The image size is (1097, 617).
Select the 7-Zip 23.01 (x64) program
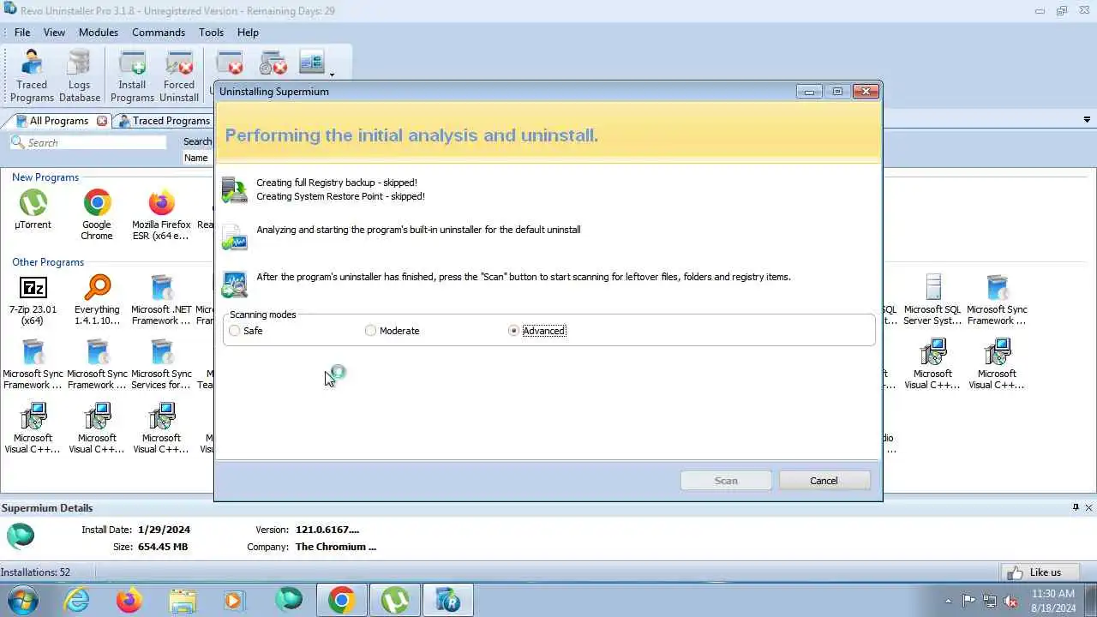33,300
